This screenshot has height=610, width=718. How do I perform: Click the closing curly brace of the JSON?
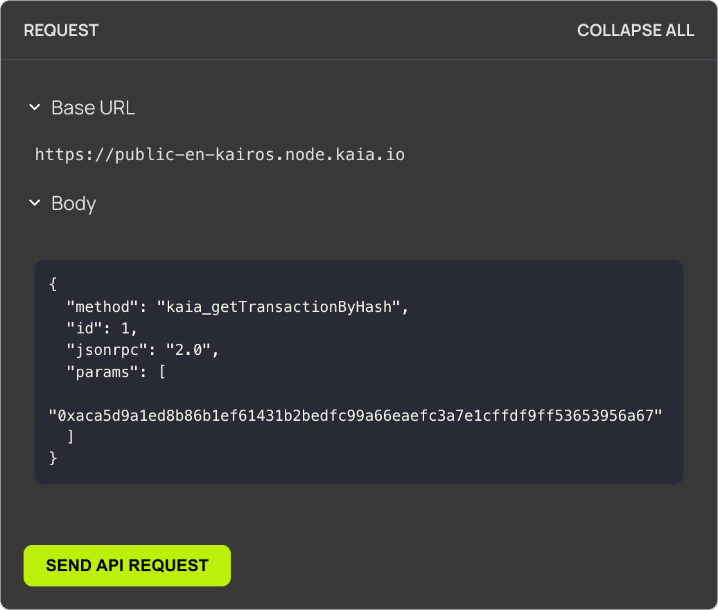[x=53, y=458]
